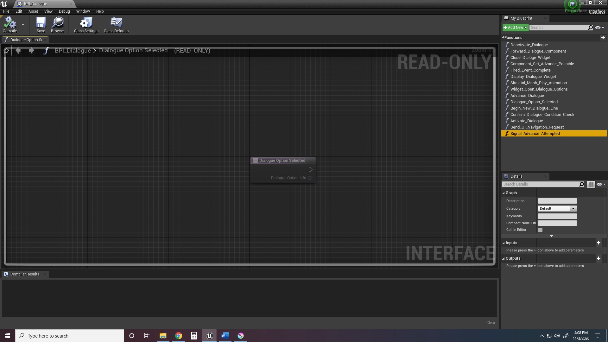Browse to asset in Content Browser
The width and height of the screenshot is (608, 342).
click(57, 25)
